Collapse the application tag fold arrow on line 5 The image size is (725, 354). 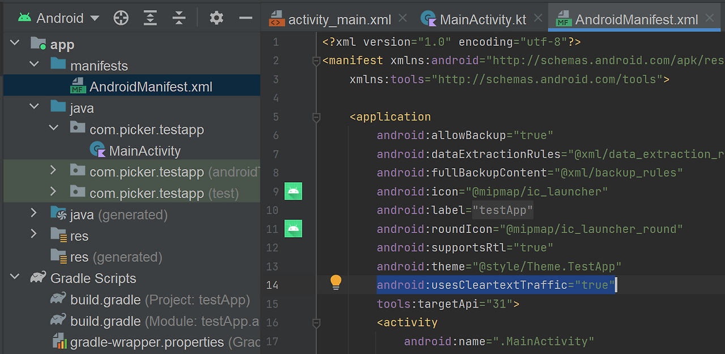(x=316, y=118)
